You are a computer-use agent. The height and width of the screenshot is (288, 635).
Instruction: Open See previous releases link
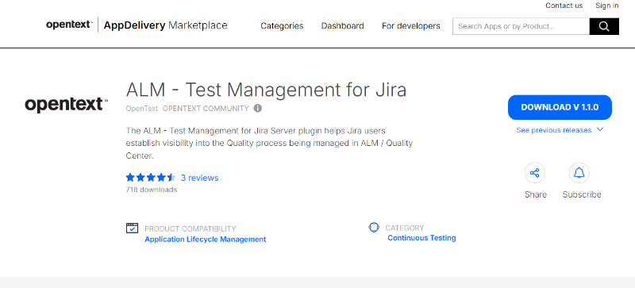point(553,130)
